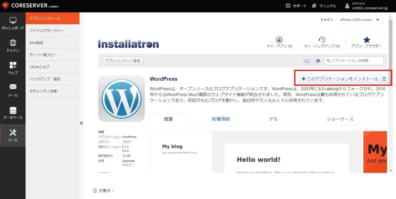Click the WordPress logo image
The height and width of the screenshot is (199, 396).
pyautogui.click(x=121, y=99)
